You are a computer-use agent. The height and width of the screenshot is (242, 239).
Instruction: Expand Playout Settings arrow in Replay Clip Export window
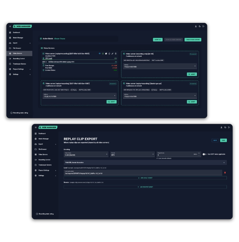pos(56,171)
